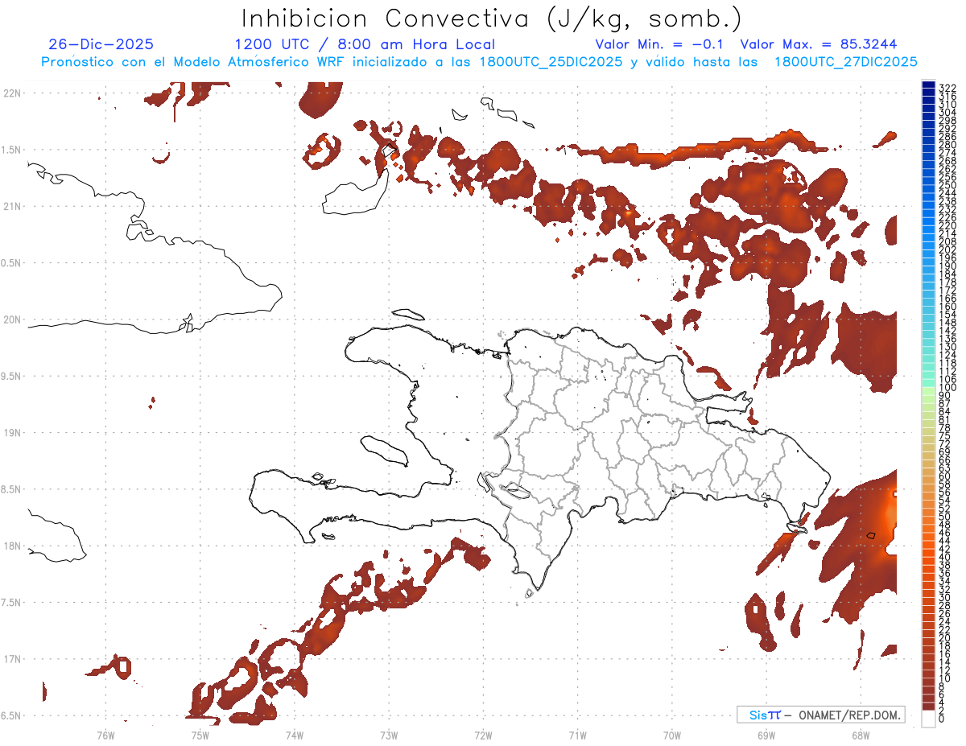This screenshot has height=746, width=966.
Task: Click the "21N" latitude label
Action: point(12,206)
